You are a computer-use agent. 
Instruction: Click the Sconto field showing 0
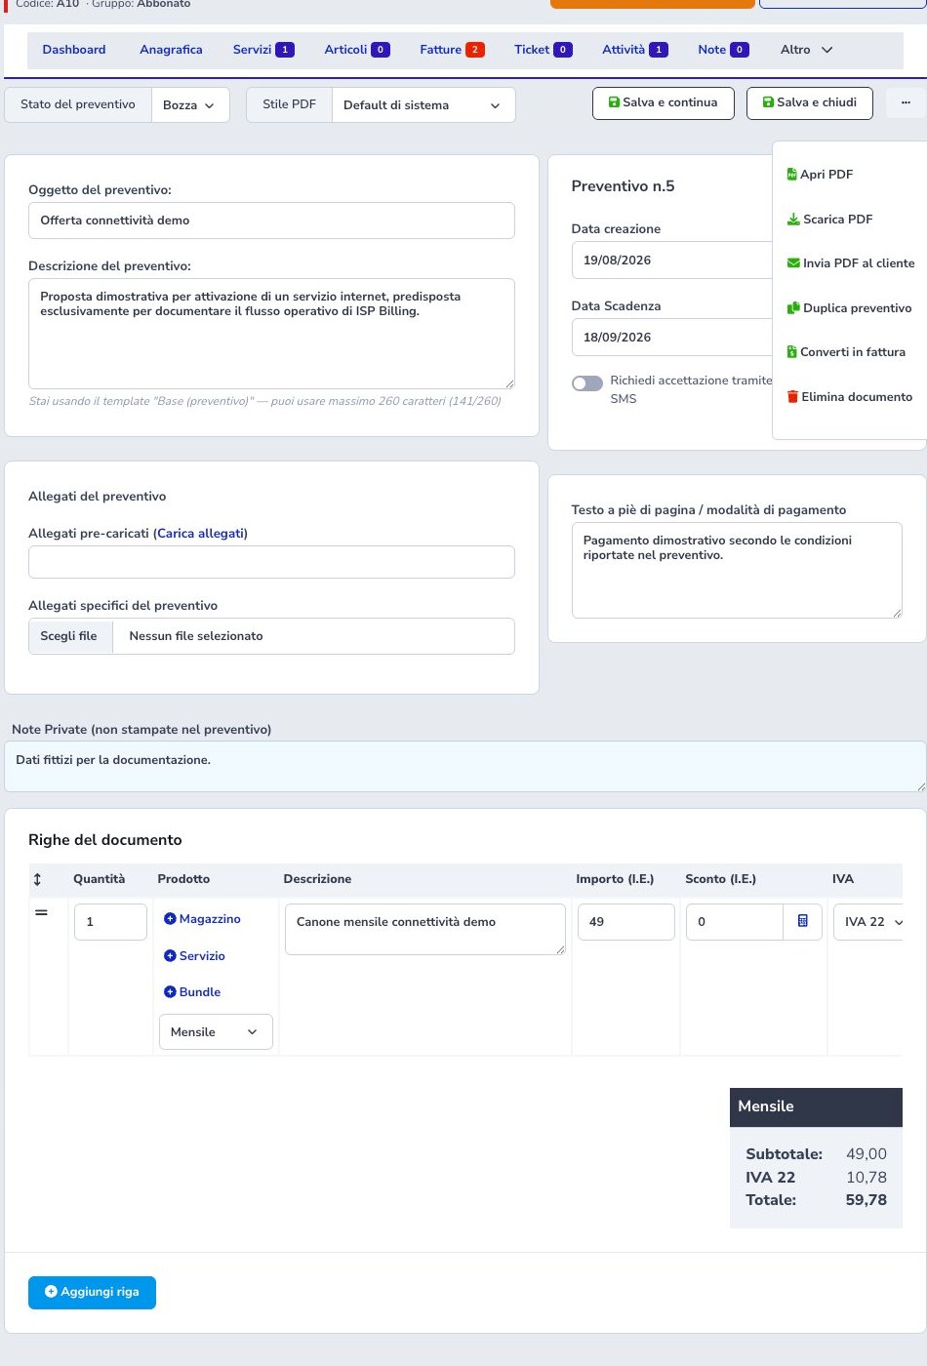click(735, 922)
